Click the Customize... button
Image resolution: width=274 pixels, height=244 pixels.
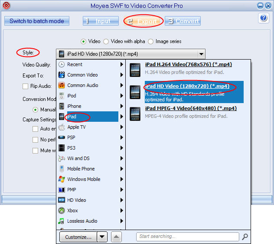point(78,237)
